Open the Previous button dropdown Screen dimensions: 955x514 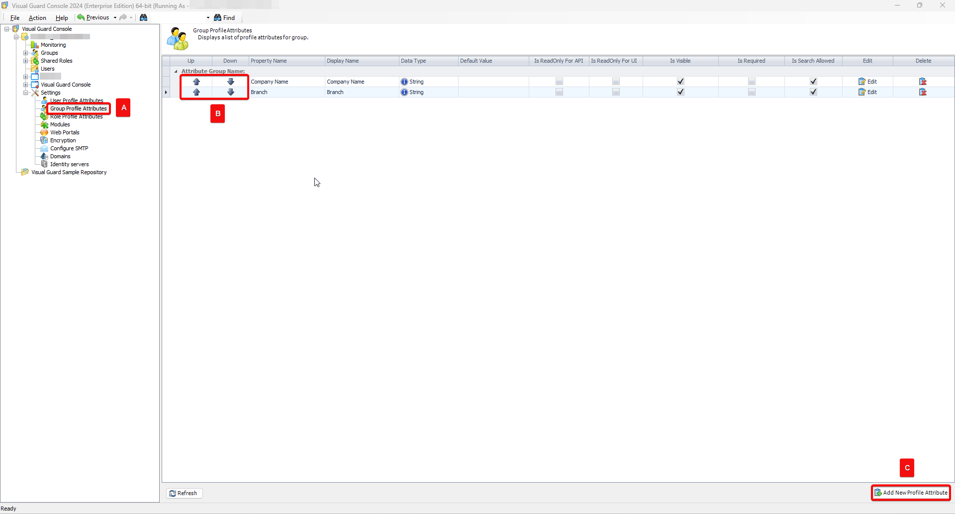click(x=115, y=17)
